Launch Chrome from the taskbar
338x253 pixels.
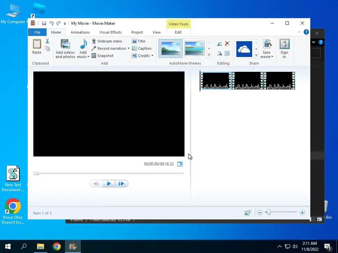[57, 246]
